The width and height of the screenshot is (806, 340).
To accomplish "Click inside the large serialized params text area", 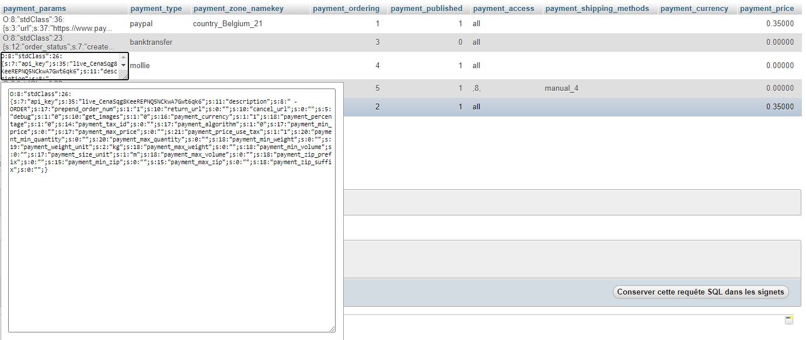I will tap(172, 211).
